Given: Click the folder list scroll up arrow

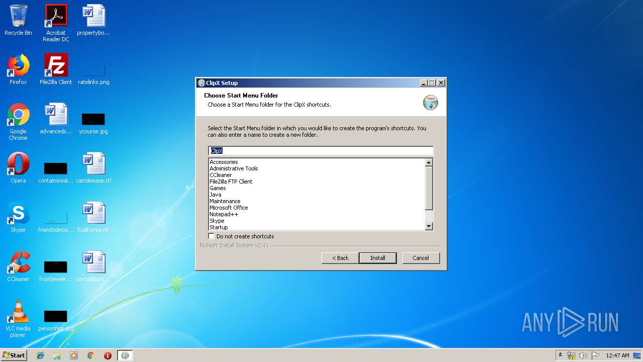Looking at the screenshot, I should click(x=428, y=162).
